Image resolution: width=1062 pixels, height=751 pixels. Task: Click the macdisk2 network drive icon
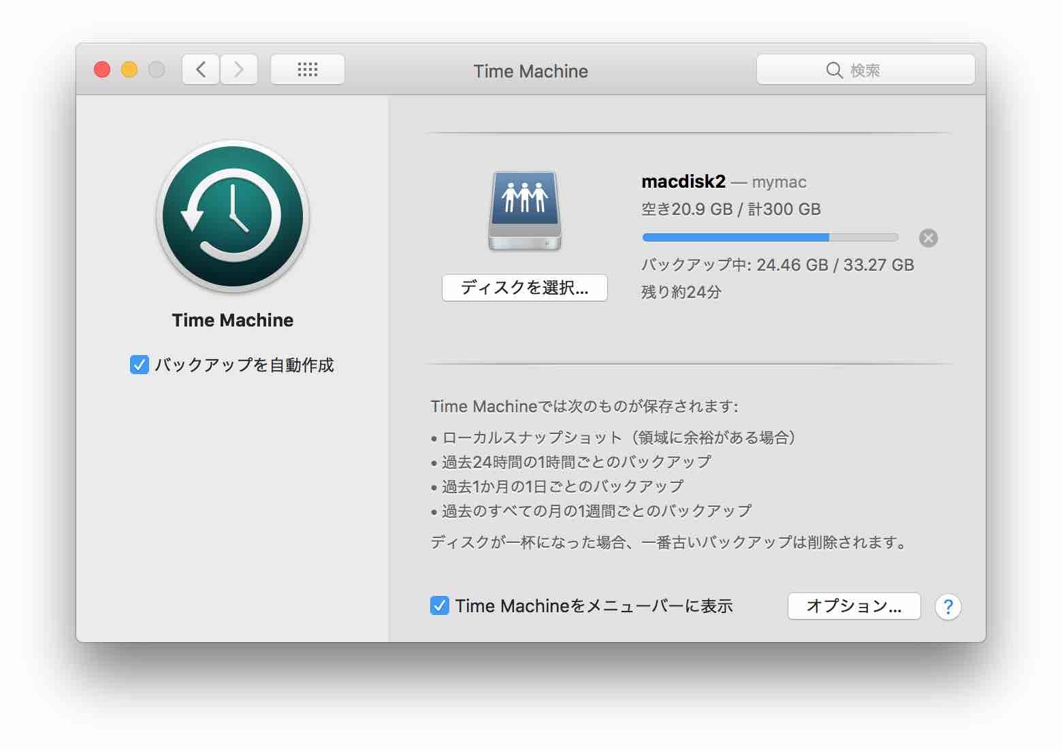524,211
